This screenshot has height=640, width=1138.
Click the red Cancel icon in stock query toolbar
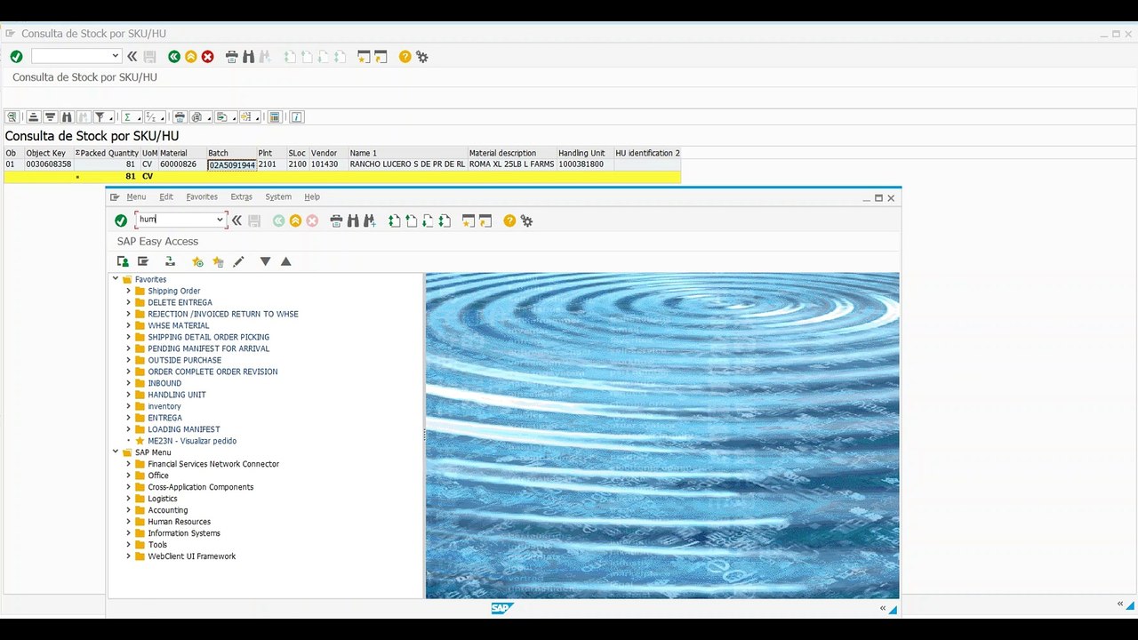[207, 57]
